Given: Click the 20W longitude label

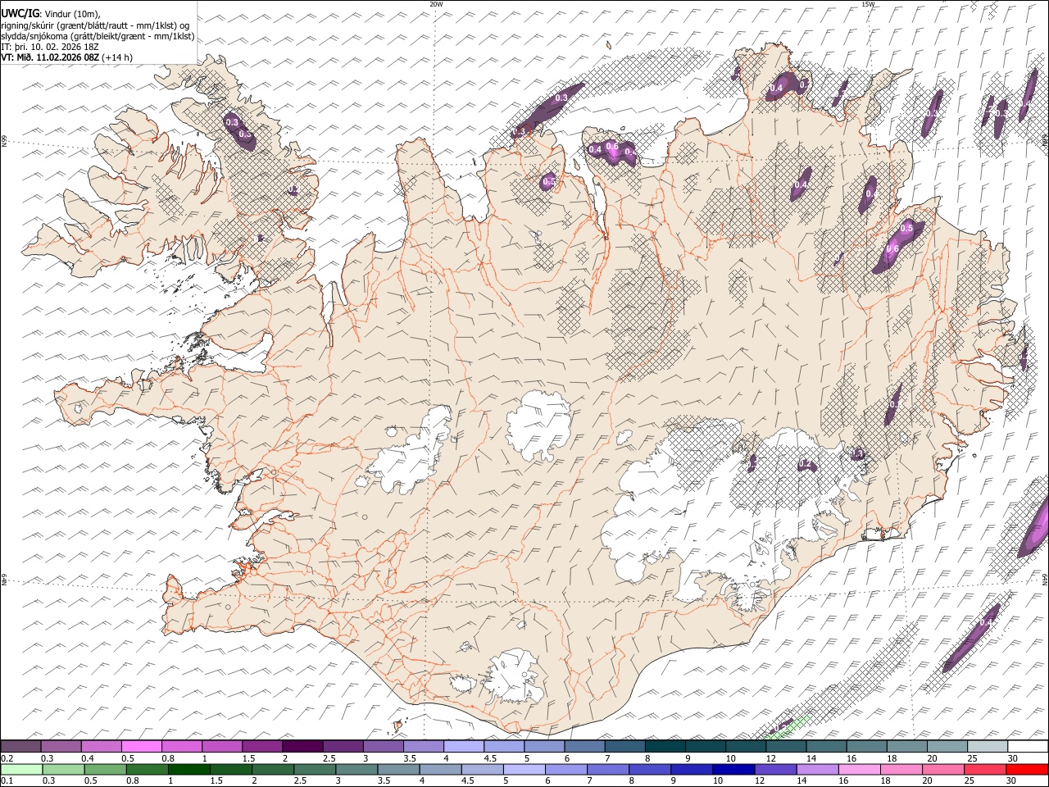Looking at the screenshot, I should point(436,4).
